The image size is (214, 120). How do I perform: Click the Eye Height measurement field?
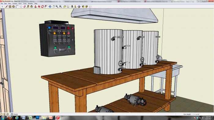tap(202, 114)
